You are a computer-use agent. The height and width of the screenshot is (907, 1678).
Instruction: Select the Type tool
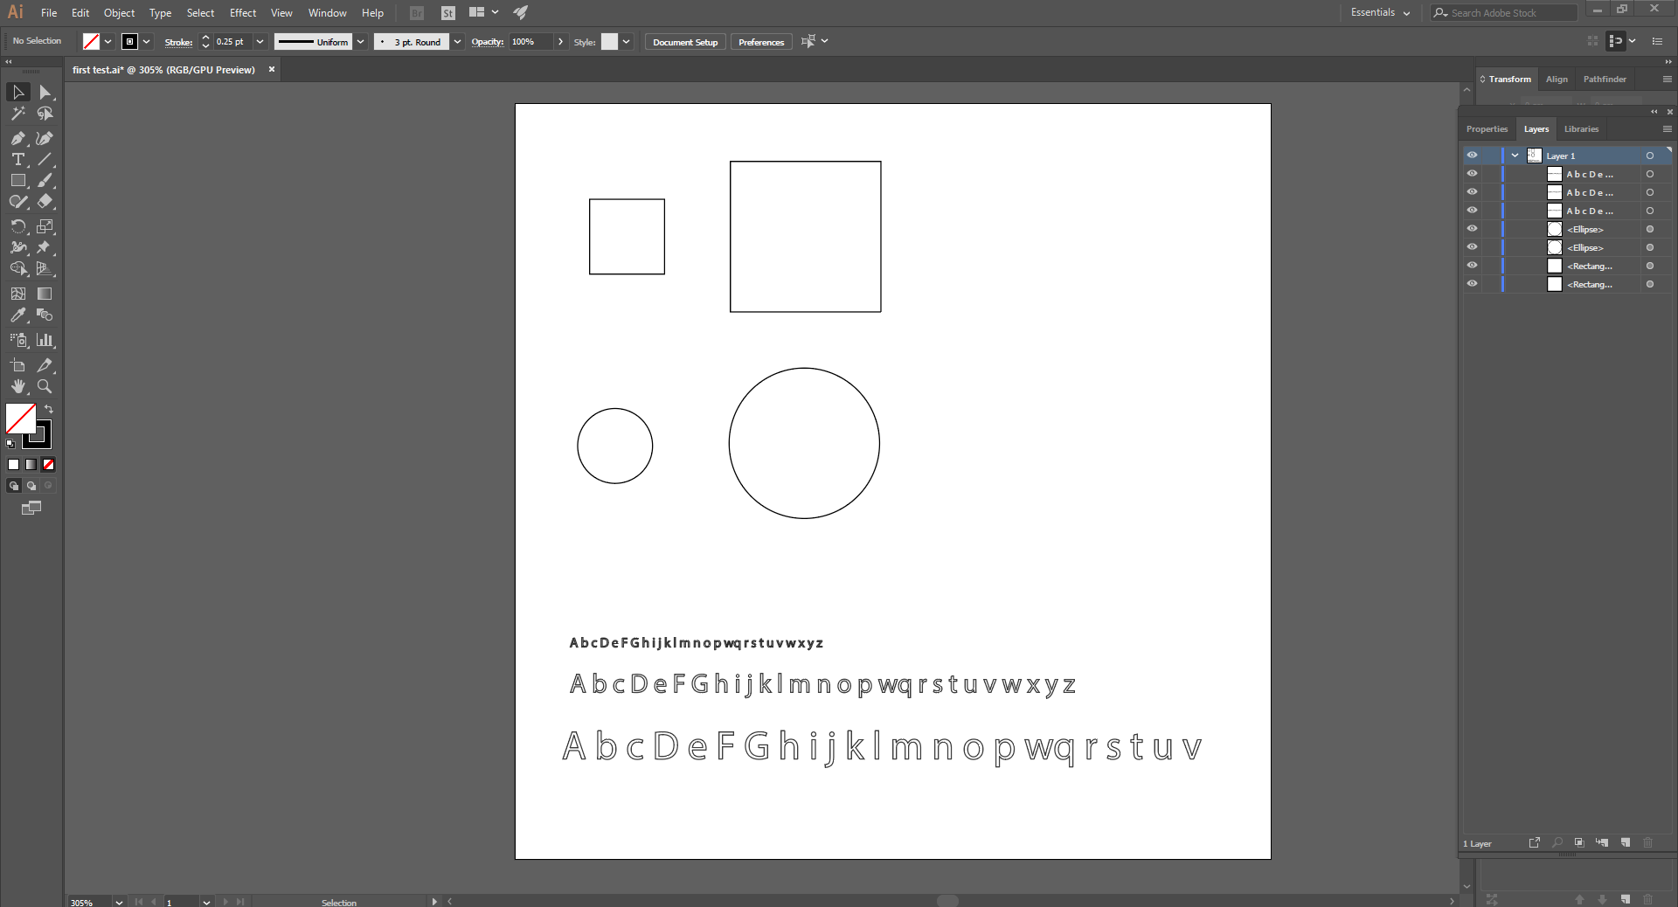point(18,159)
